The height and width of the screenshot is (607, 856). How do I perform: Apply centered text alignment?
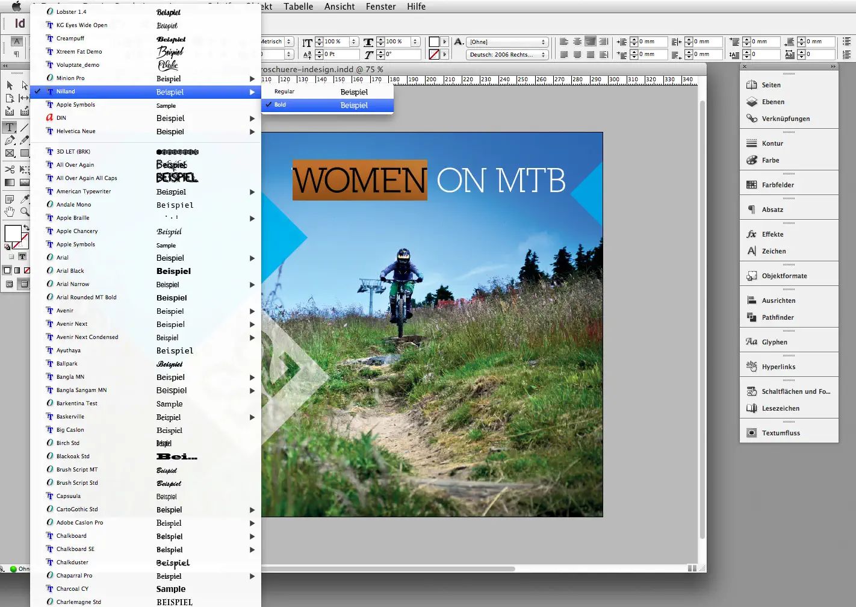point(577,41)
